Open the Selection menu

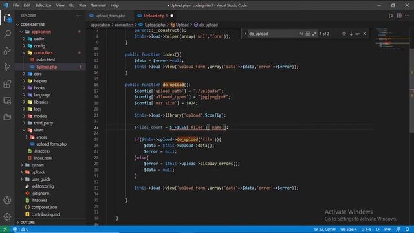pos(43,5)
